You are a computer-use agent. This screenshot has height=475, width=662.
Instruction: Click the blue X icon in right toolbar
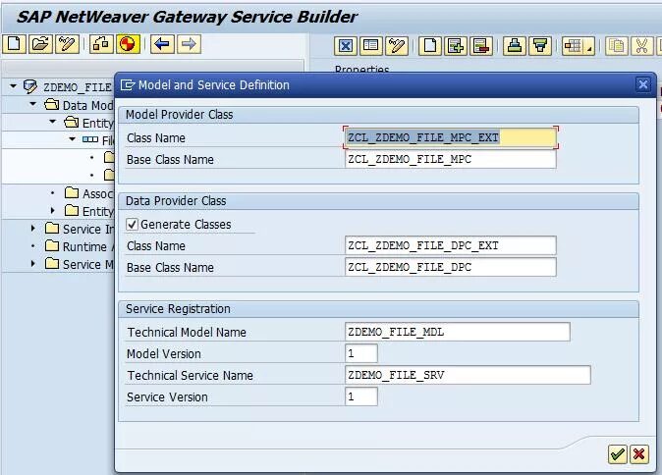pyautogui.click(x=346, y=45)
